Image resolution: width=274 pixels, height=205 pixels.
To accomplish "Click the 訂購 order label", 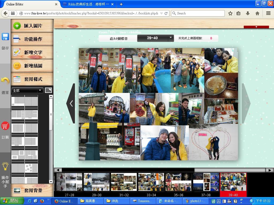I will point(5,137).
